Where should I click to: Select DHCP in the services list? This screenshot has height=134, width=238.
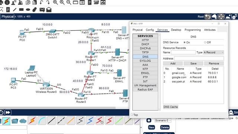145,44
